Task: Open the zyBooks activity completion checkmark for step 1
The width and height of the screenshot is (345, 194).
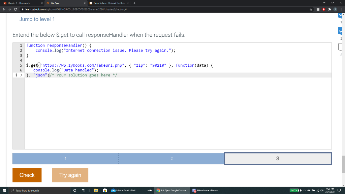Action: pos(340,15)
